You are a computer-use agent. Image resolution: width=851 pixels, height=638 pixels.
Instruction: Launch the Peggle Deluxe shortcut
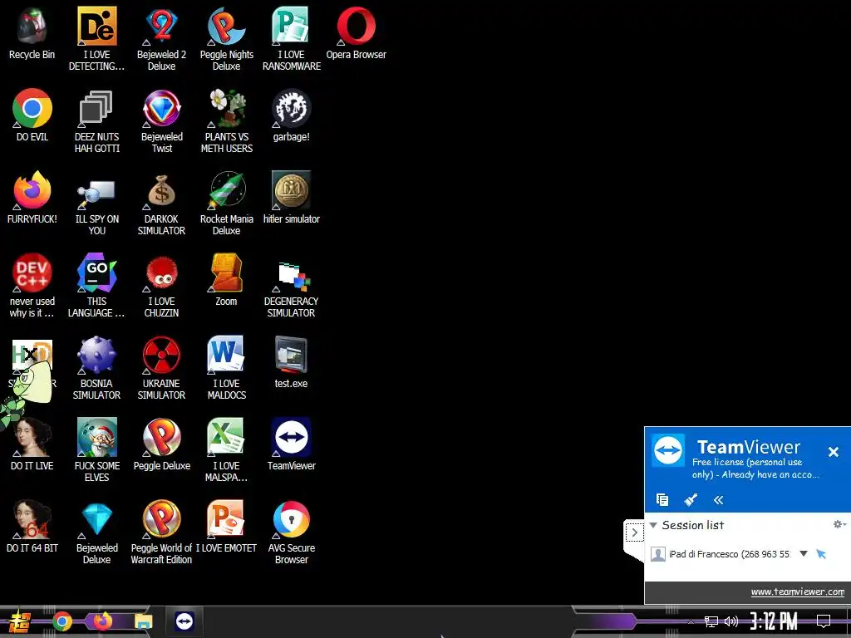162,445
